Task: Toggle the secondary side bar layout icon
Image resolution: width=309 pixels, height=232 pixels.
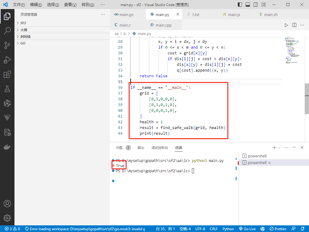Action: pyautogui.click(x=256, y=5)
